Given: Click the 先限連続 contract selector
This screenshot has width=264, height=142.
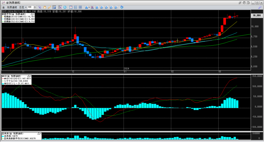Looking at the screenshot, I should coord(12,7).
